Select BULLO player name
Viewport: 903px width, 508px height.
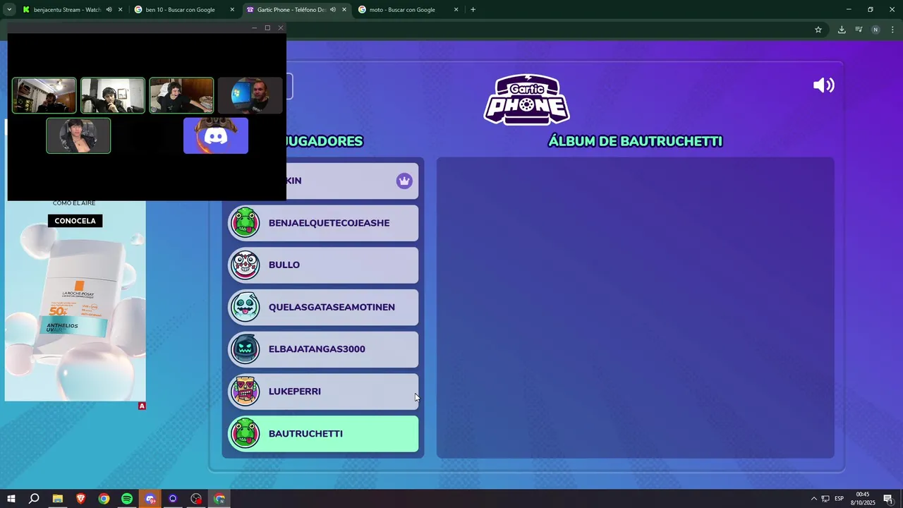(284, 265)
